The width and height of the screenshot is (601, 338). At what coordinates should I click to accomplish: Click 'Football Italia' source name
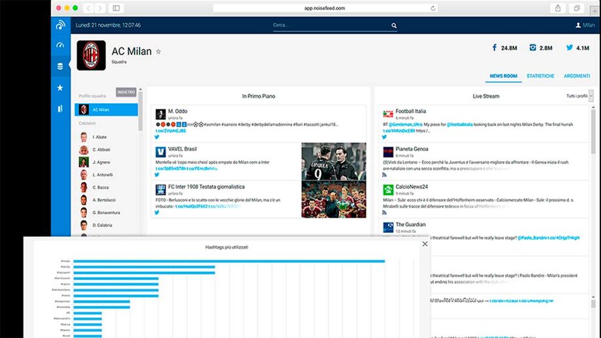[410, 112]
